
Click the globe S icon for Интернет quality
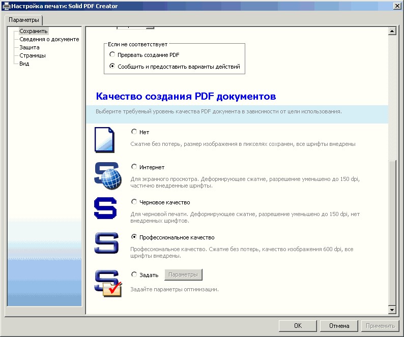108,175
